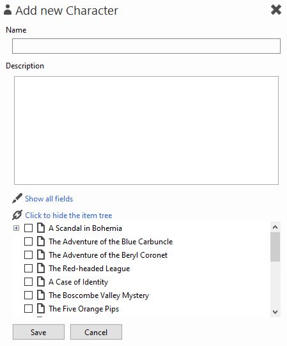Click the scroll down arrow of item tree
287x346 pixels.
pyautogui.click(x=275, y=312)
